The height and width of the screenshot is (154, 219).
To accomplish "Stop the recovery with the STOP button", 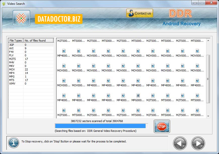I will coord(162,126).
